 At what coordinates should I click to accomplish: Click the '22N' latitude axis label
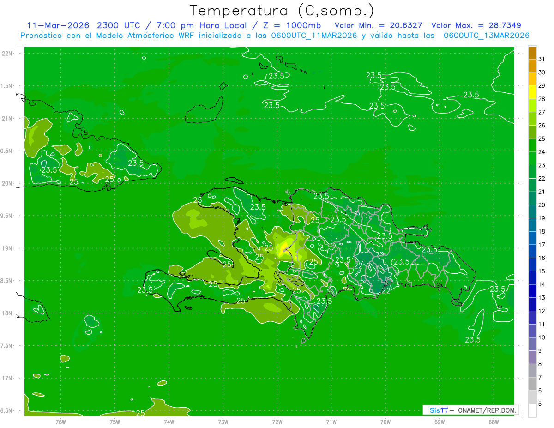tap(8, 54)
